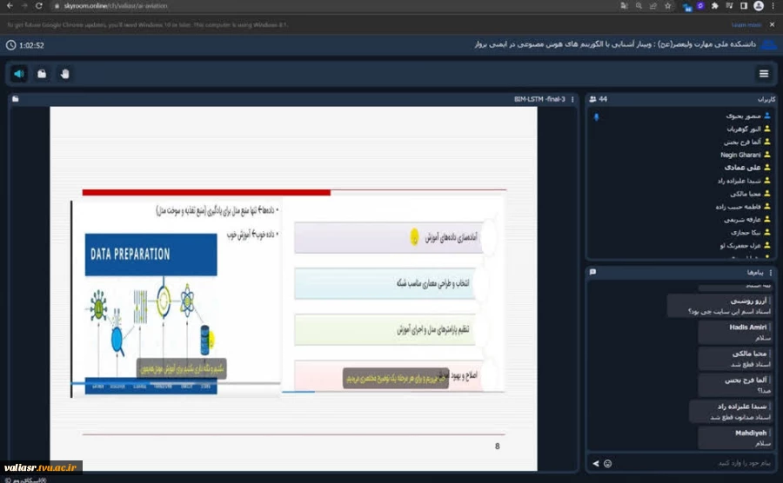Click the کاربران users panel title
Screen dimensions: 783x483
coord(766,99)
